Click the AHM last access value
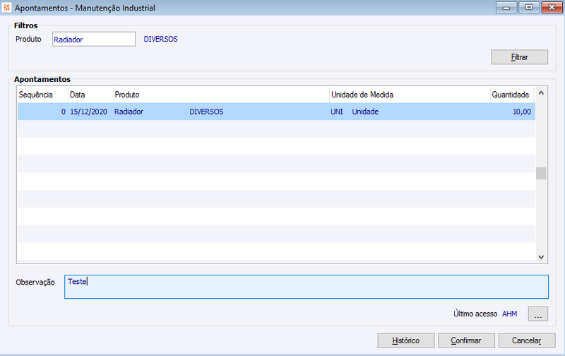 509,314
